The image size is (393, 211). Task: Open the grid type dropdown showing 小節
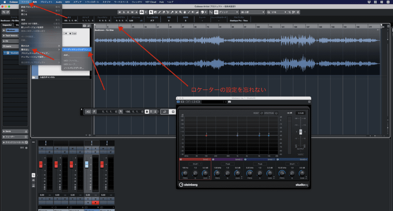pyautogui.click(x=253, y=12)
